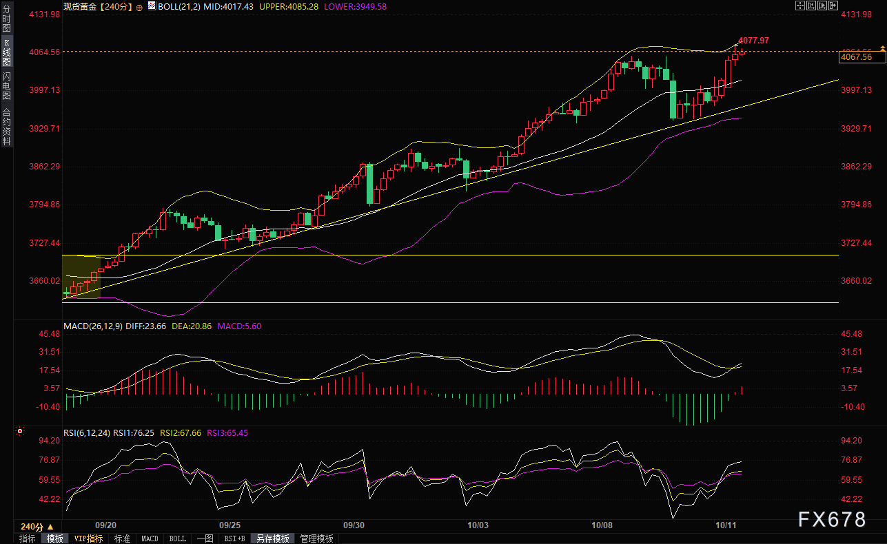Click the play-arrow axis icon at top right
This screenshot has width=887, height=544.
822,6
